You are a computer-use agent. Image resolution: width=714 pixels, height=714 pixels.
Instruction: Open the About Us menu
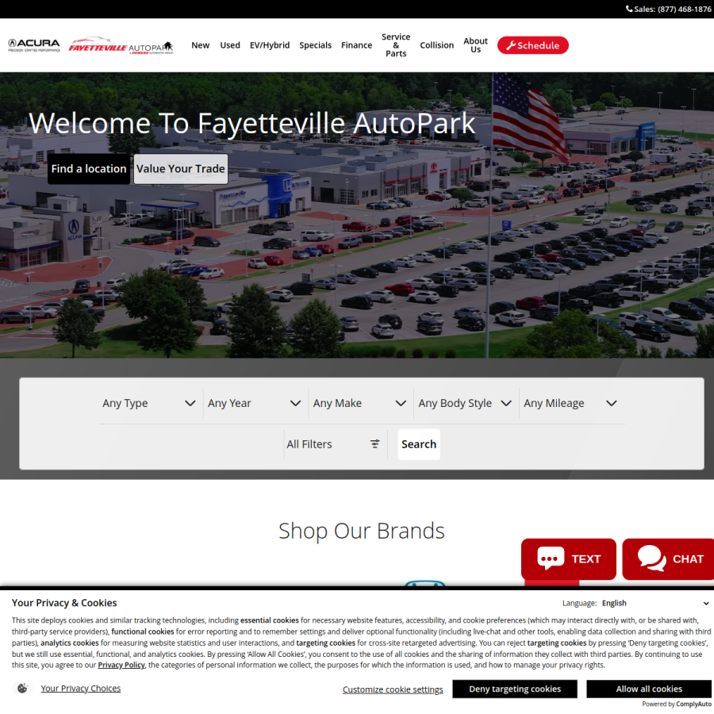point(475,45)
